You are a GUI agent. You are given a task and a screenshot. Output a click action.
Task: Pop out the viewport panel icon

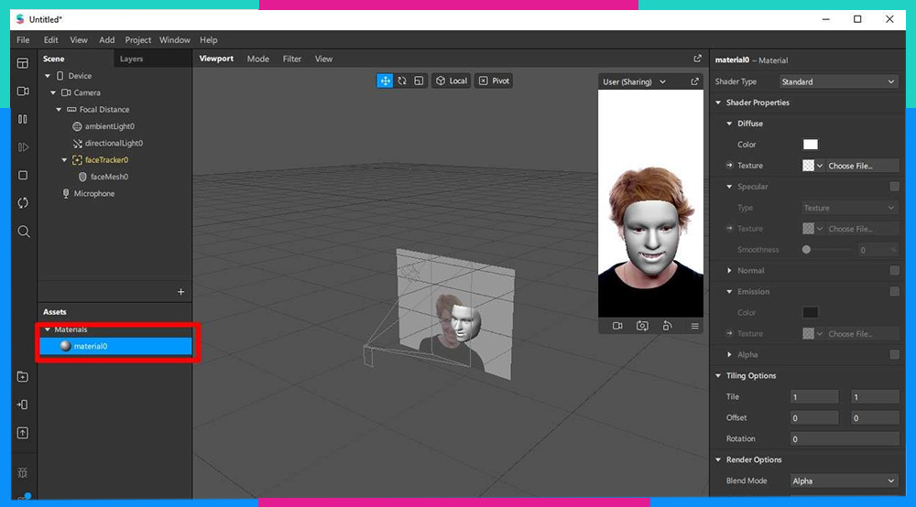click(x=697, y=59)
